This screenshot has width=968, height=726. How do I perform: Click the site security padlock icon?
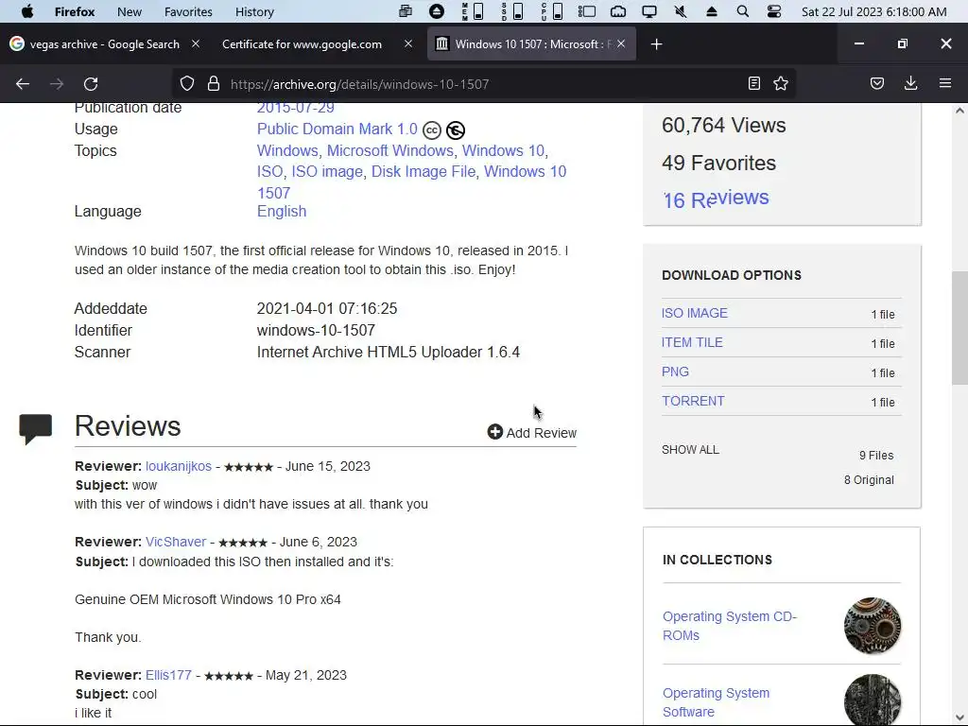pyautogui.click(x=214, y=84)
